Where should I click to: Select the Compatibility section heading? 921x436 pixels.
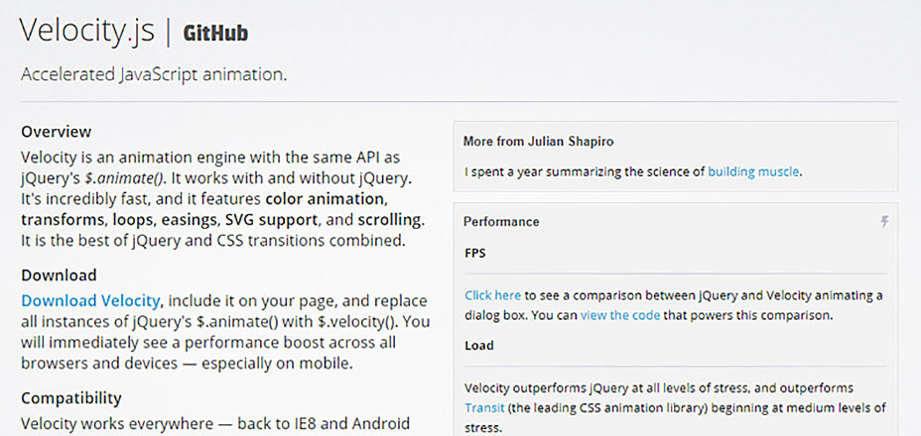pos(71,398)
